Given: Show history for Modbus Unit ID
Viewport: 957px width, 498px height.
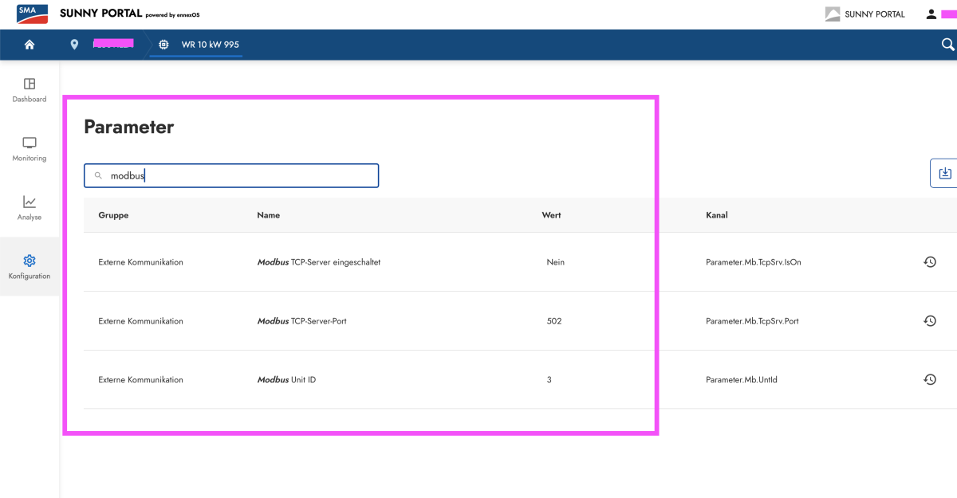Looking at the screenshot, I should pos(929,380).
